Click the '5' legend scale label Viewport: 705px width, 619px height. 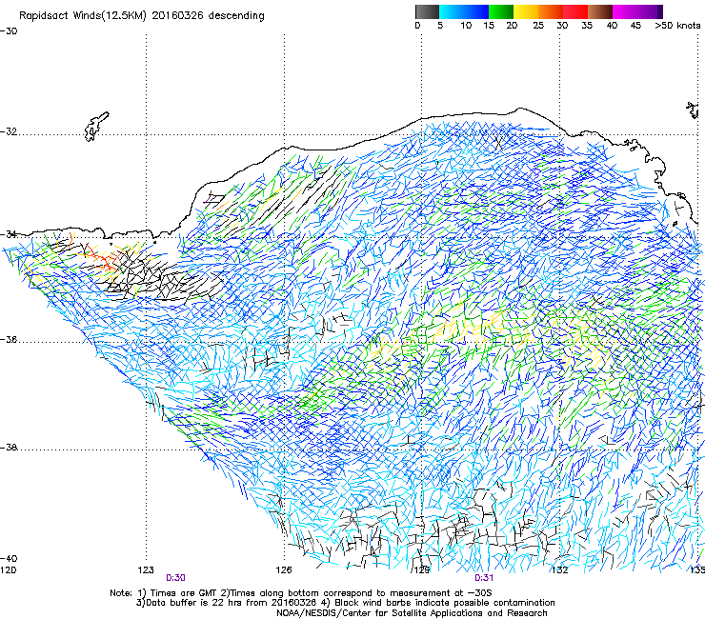(x=440, y=26)
